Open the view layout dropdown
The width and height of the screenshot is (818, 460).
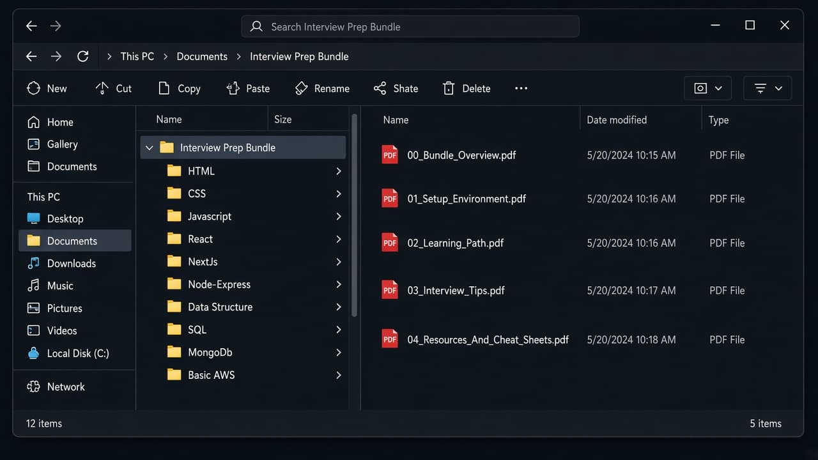tap(708, 88)
